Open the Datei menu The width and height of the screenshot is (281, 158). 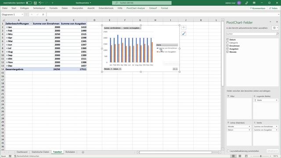pyautogui.click(x=5, y=8)
